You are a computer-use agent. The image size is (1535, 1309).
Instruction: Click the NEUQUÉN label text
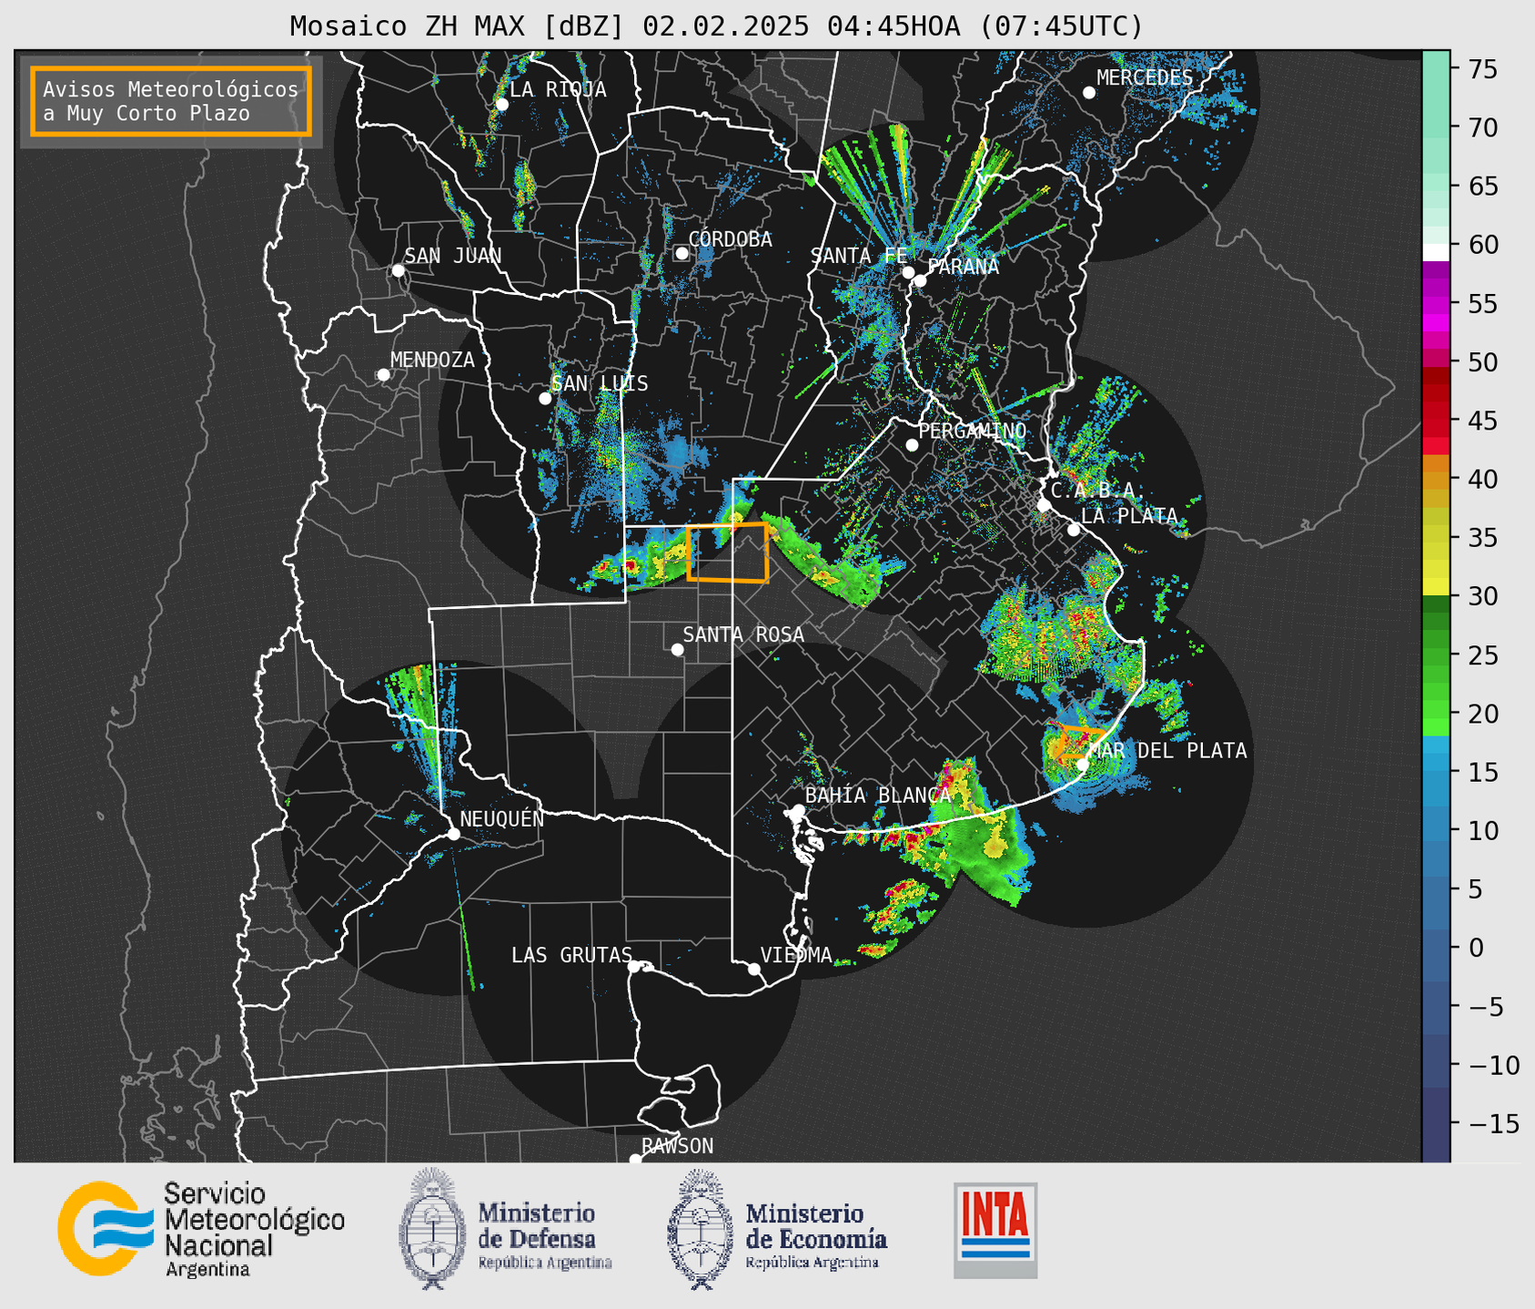[501, 818]
